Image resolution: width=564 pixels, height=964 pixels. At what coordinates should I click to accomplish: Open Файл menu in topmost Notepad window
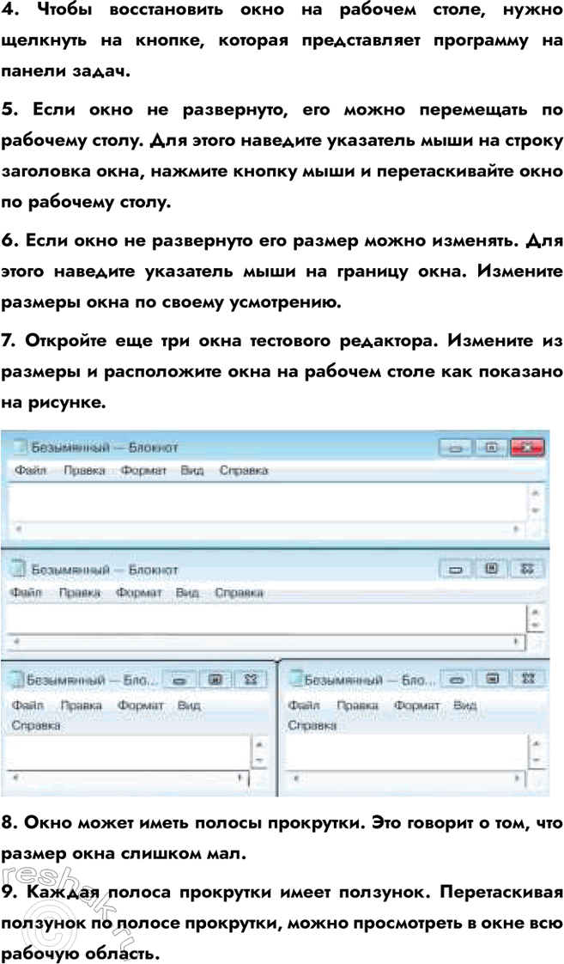pyautogui.click(x=30, y=471)
